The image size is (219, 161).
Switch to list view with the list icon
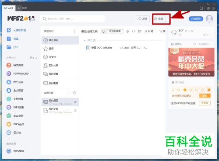[140, 31]
